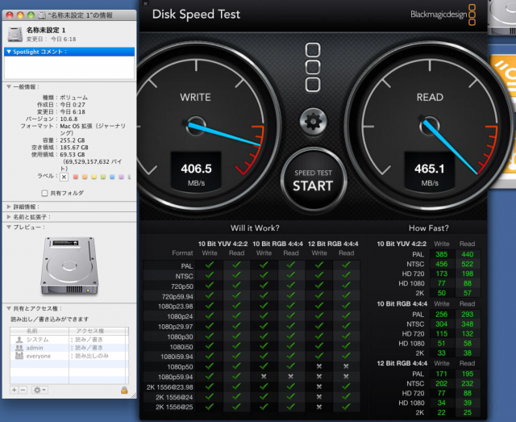Click the Spotlight comment text field

(69, 68)
